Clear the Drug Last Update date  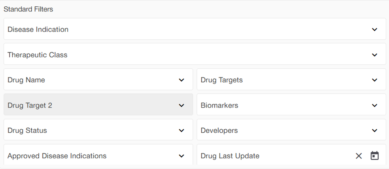tap(358, 156)
